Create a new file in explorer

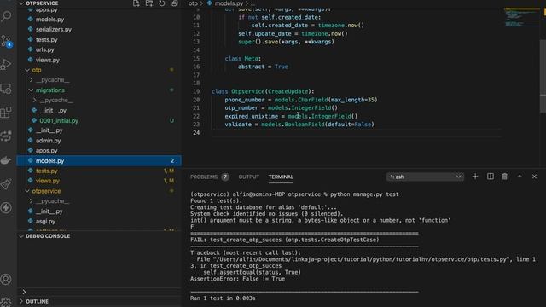pos(136,3)
